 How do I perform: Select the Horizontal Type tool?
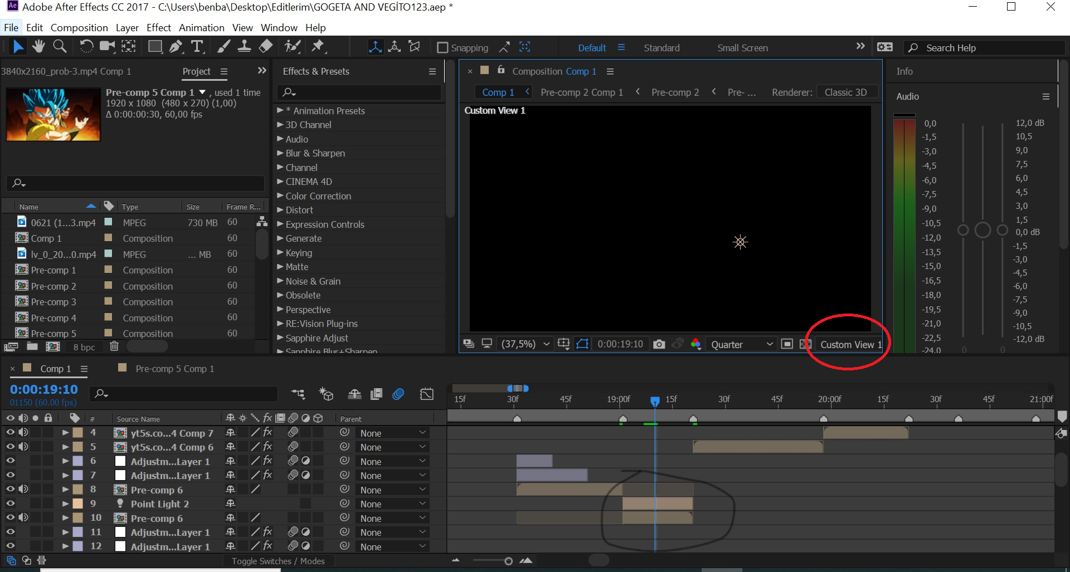point(197,47)
